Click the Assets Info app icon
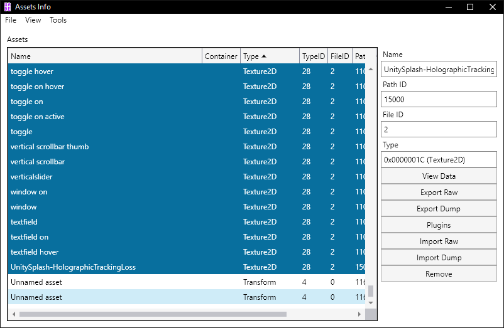The height and width of the screenshot is (328, 504). click(x=8, y=7)
